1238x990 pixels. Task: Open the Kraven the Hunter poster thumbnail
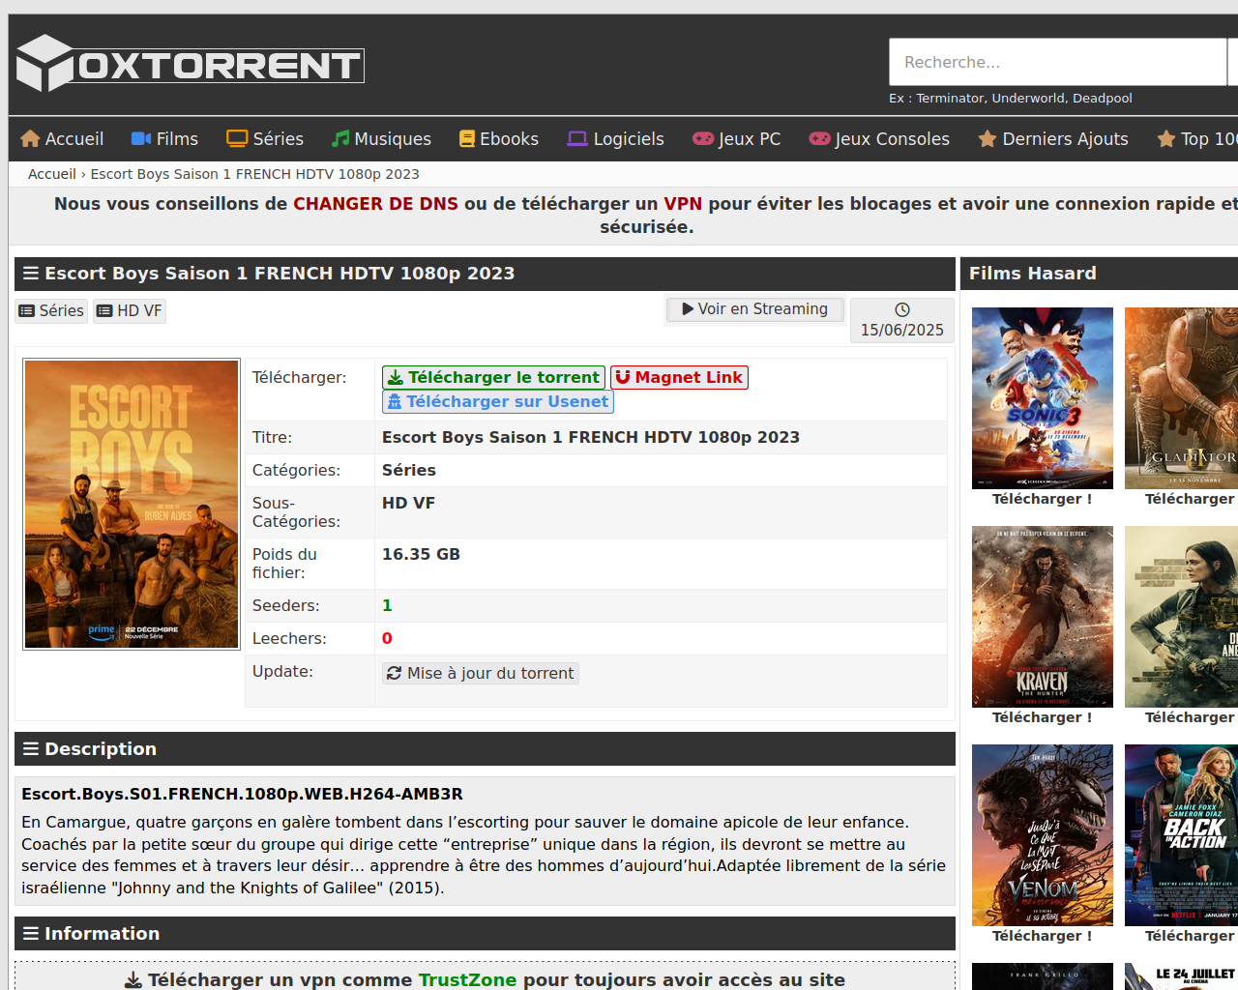coord(1043,617)
